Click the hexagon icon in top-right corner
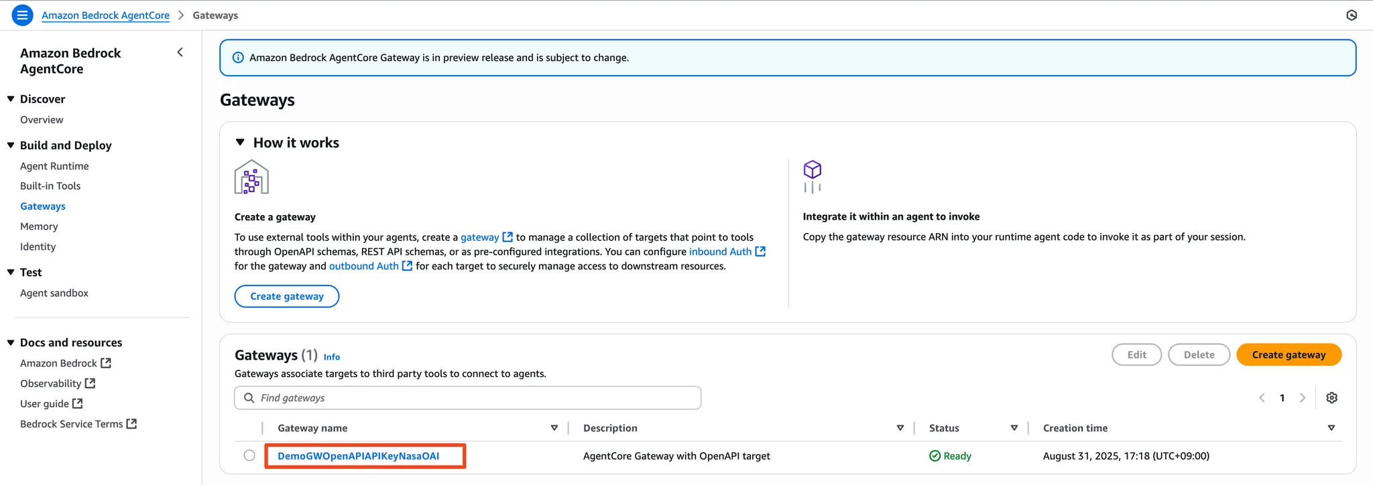The height and width of the screenshot is (485, 1373). pyautogui.click(x=1352, y=15)
